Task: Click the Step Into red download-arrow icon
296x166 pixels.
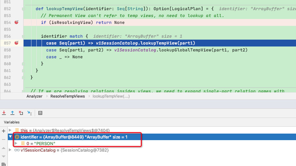Action: 4,113
